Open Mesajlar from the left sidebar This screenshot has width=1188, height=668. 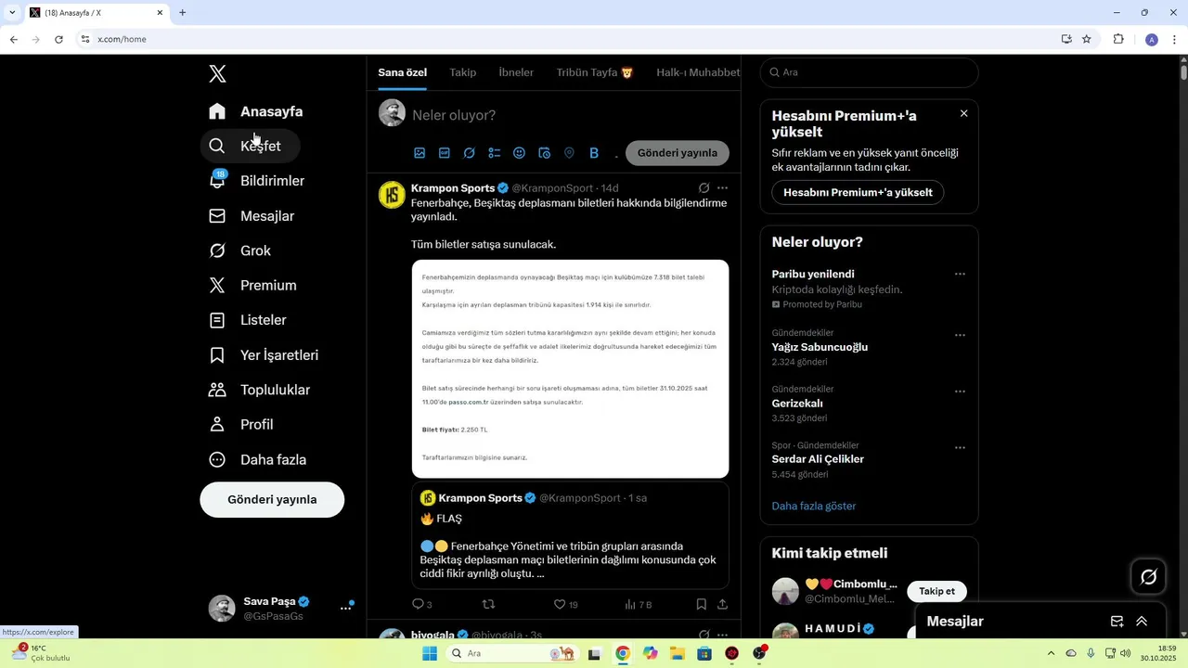[252, 215]
